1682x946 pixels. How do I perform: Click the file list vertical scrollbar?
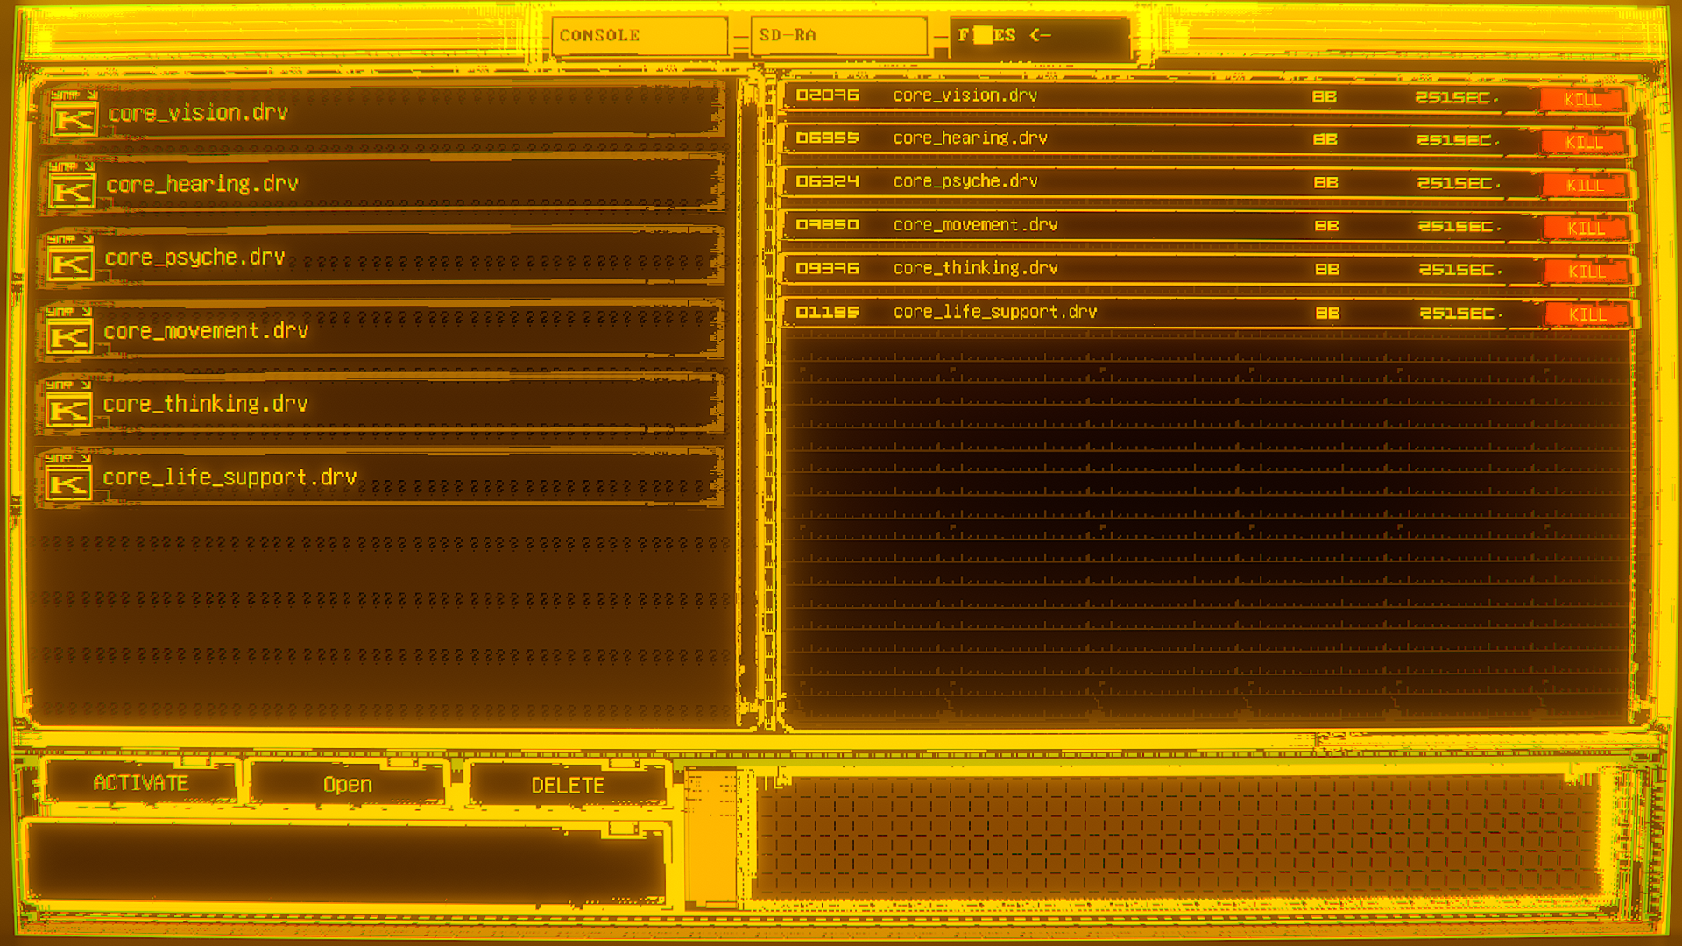point(749,401)
